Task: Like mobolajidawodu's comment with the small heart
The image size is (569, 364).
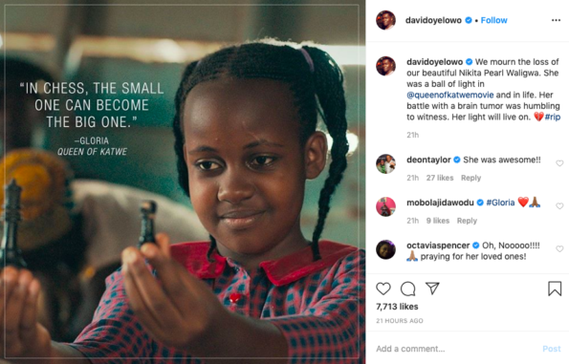Action: point(559,206)
